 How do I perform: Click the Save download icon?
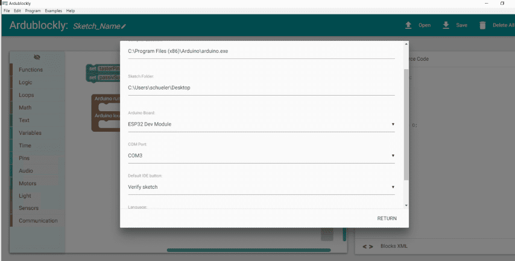click(x=446, y=25)
